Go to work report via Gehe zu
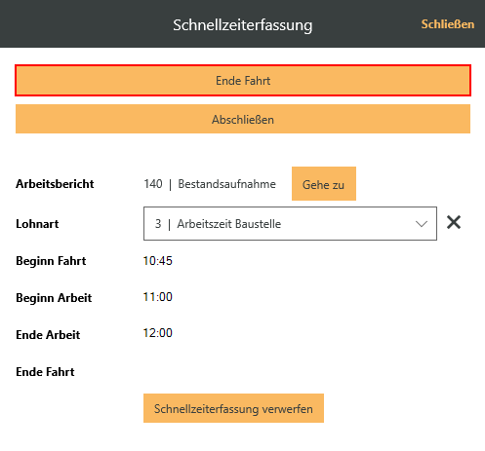This screenshot has width=485, height=451. click(x=324, y=184)
